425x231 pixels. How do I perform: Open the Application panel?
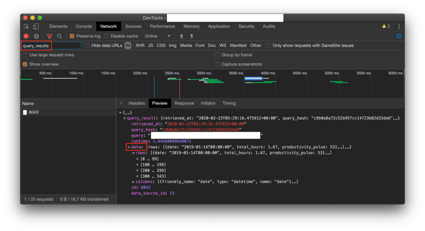(x=219, y=26)
